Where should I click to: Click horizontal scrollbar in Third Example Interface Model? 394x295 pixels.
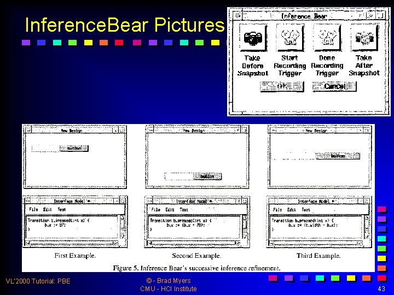316,243
